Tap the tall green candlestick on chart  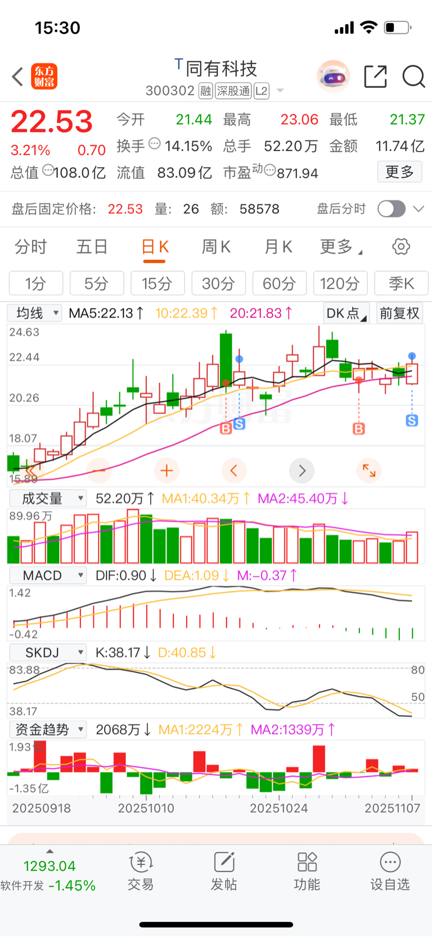click(226, 359)
